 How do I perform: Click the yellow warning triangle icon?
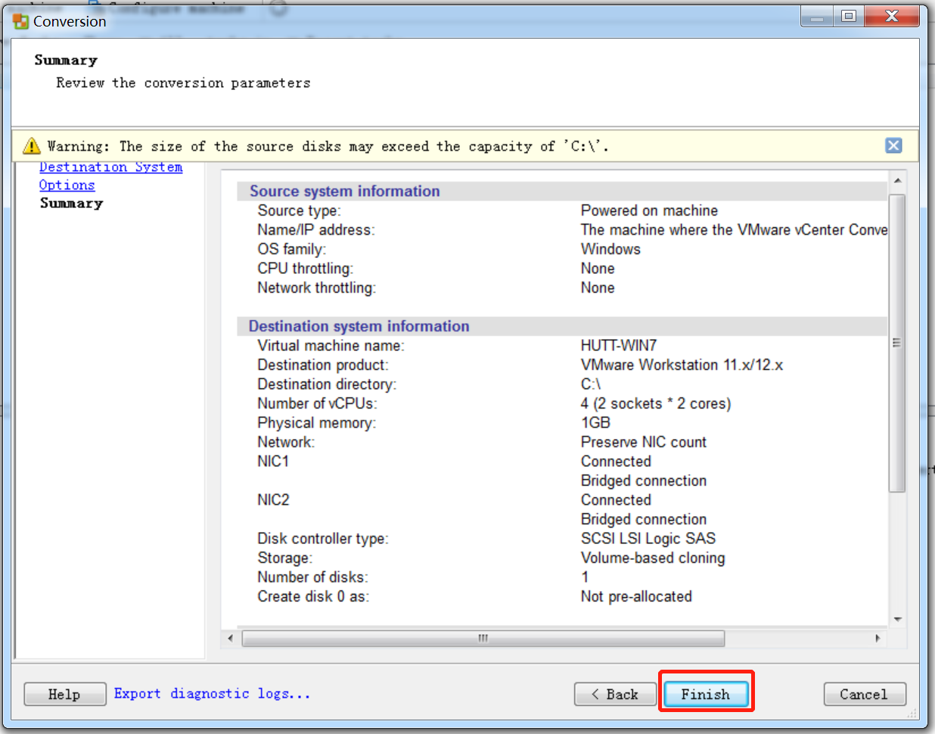31,145
